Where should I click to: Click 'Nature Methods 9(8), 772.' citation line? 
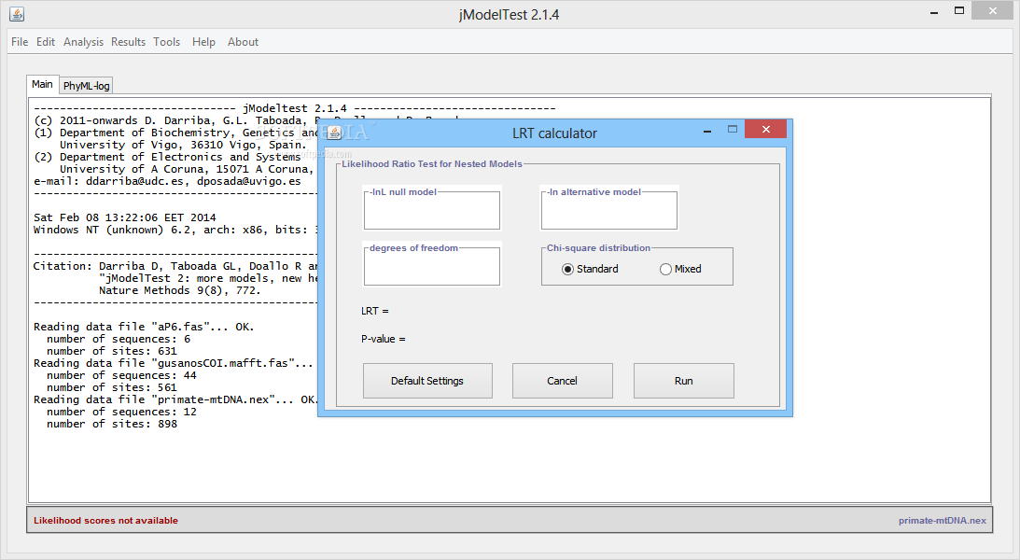coord(179,290)
